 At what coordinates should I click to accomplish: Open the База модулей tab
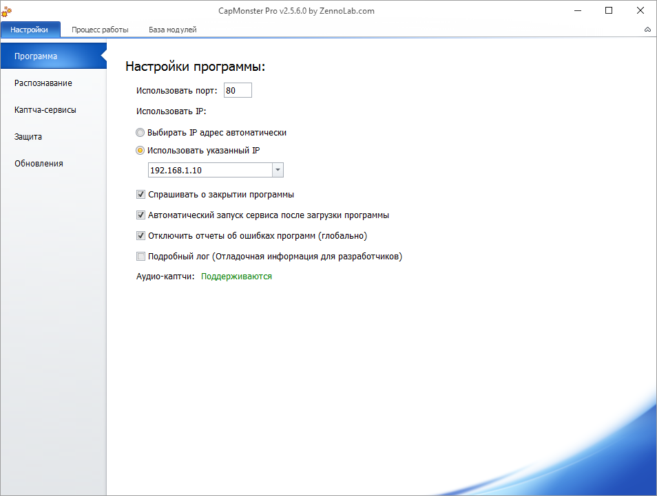(173, 30)
